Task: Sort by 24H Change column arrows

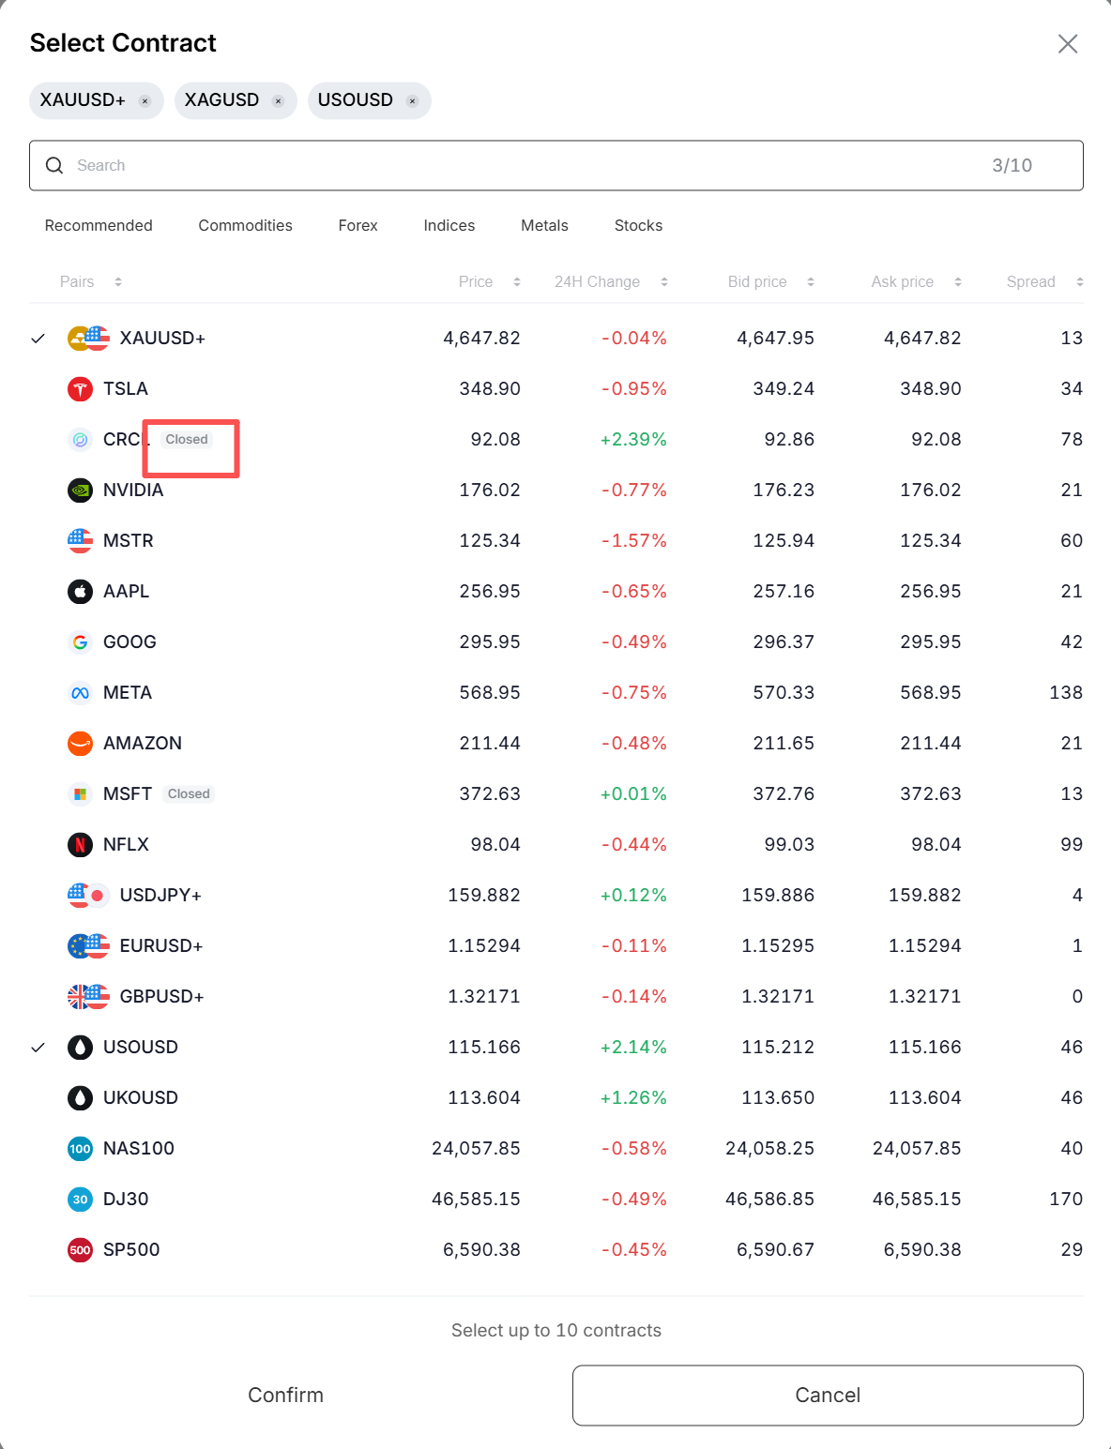Action: [664, 282]
